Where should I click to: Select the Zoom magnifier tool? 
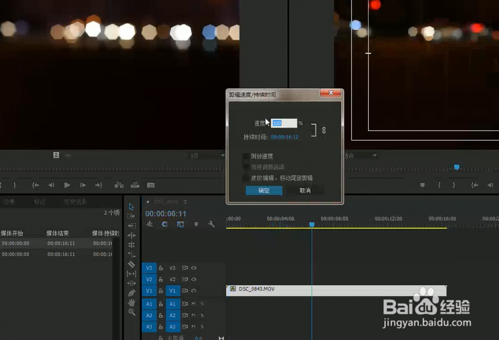131,312
